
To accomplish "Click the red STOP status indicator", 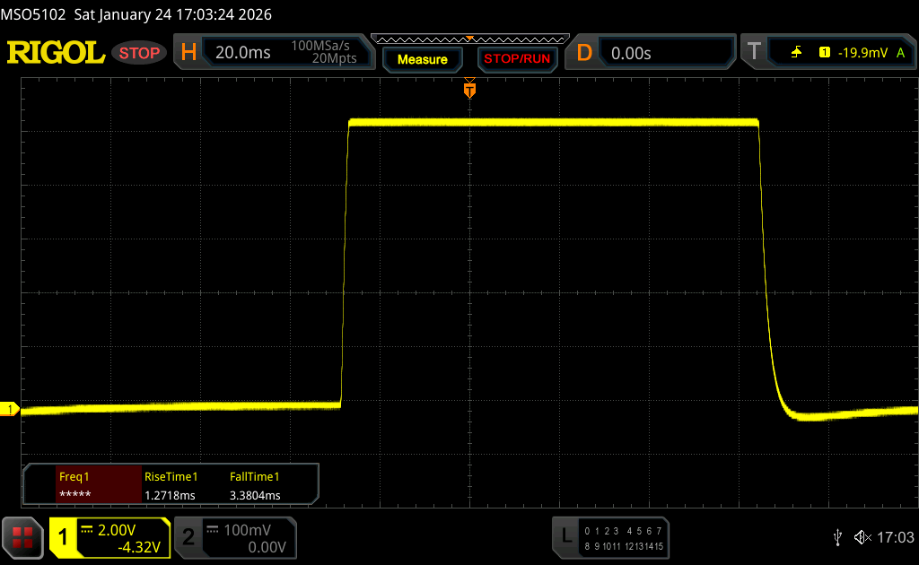I will [x=139, y=53].
